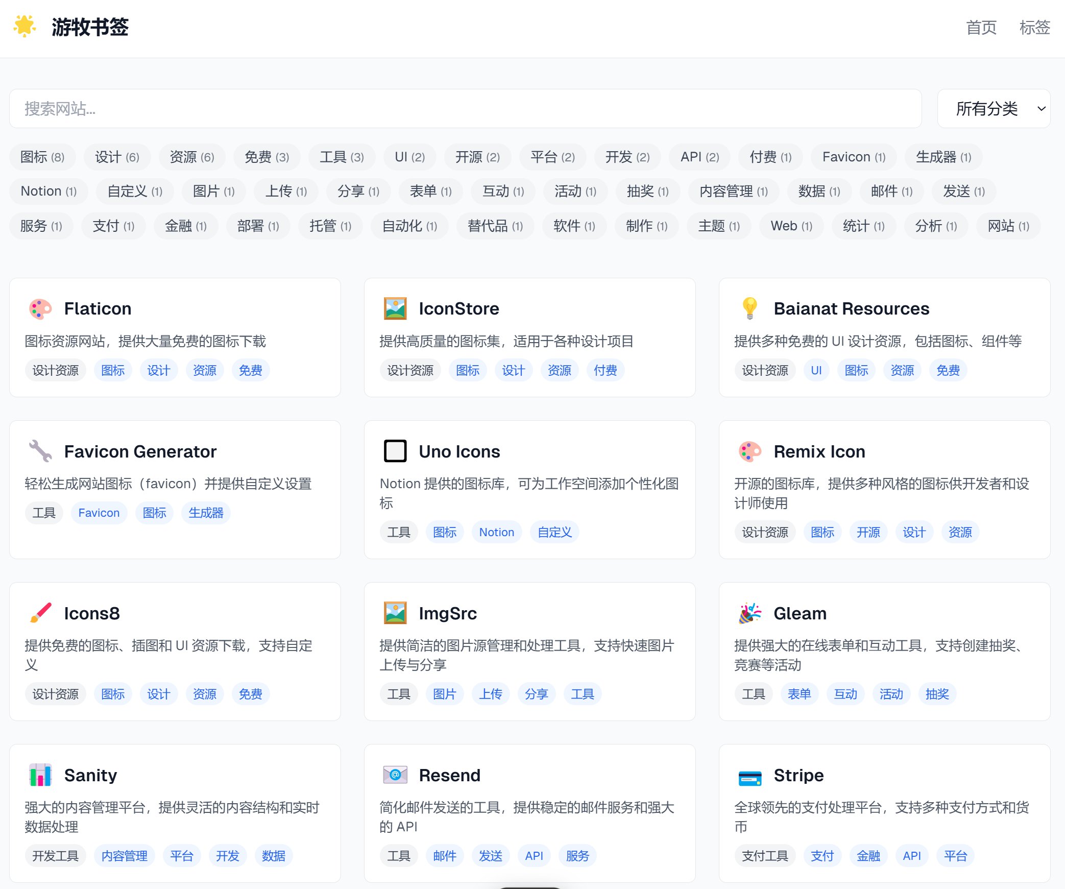This screenshot has height=889, width=1065.
Task: Click the Remix Icon palette icon
Action: pyautogui.click(x=750, y=451)
